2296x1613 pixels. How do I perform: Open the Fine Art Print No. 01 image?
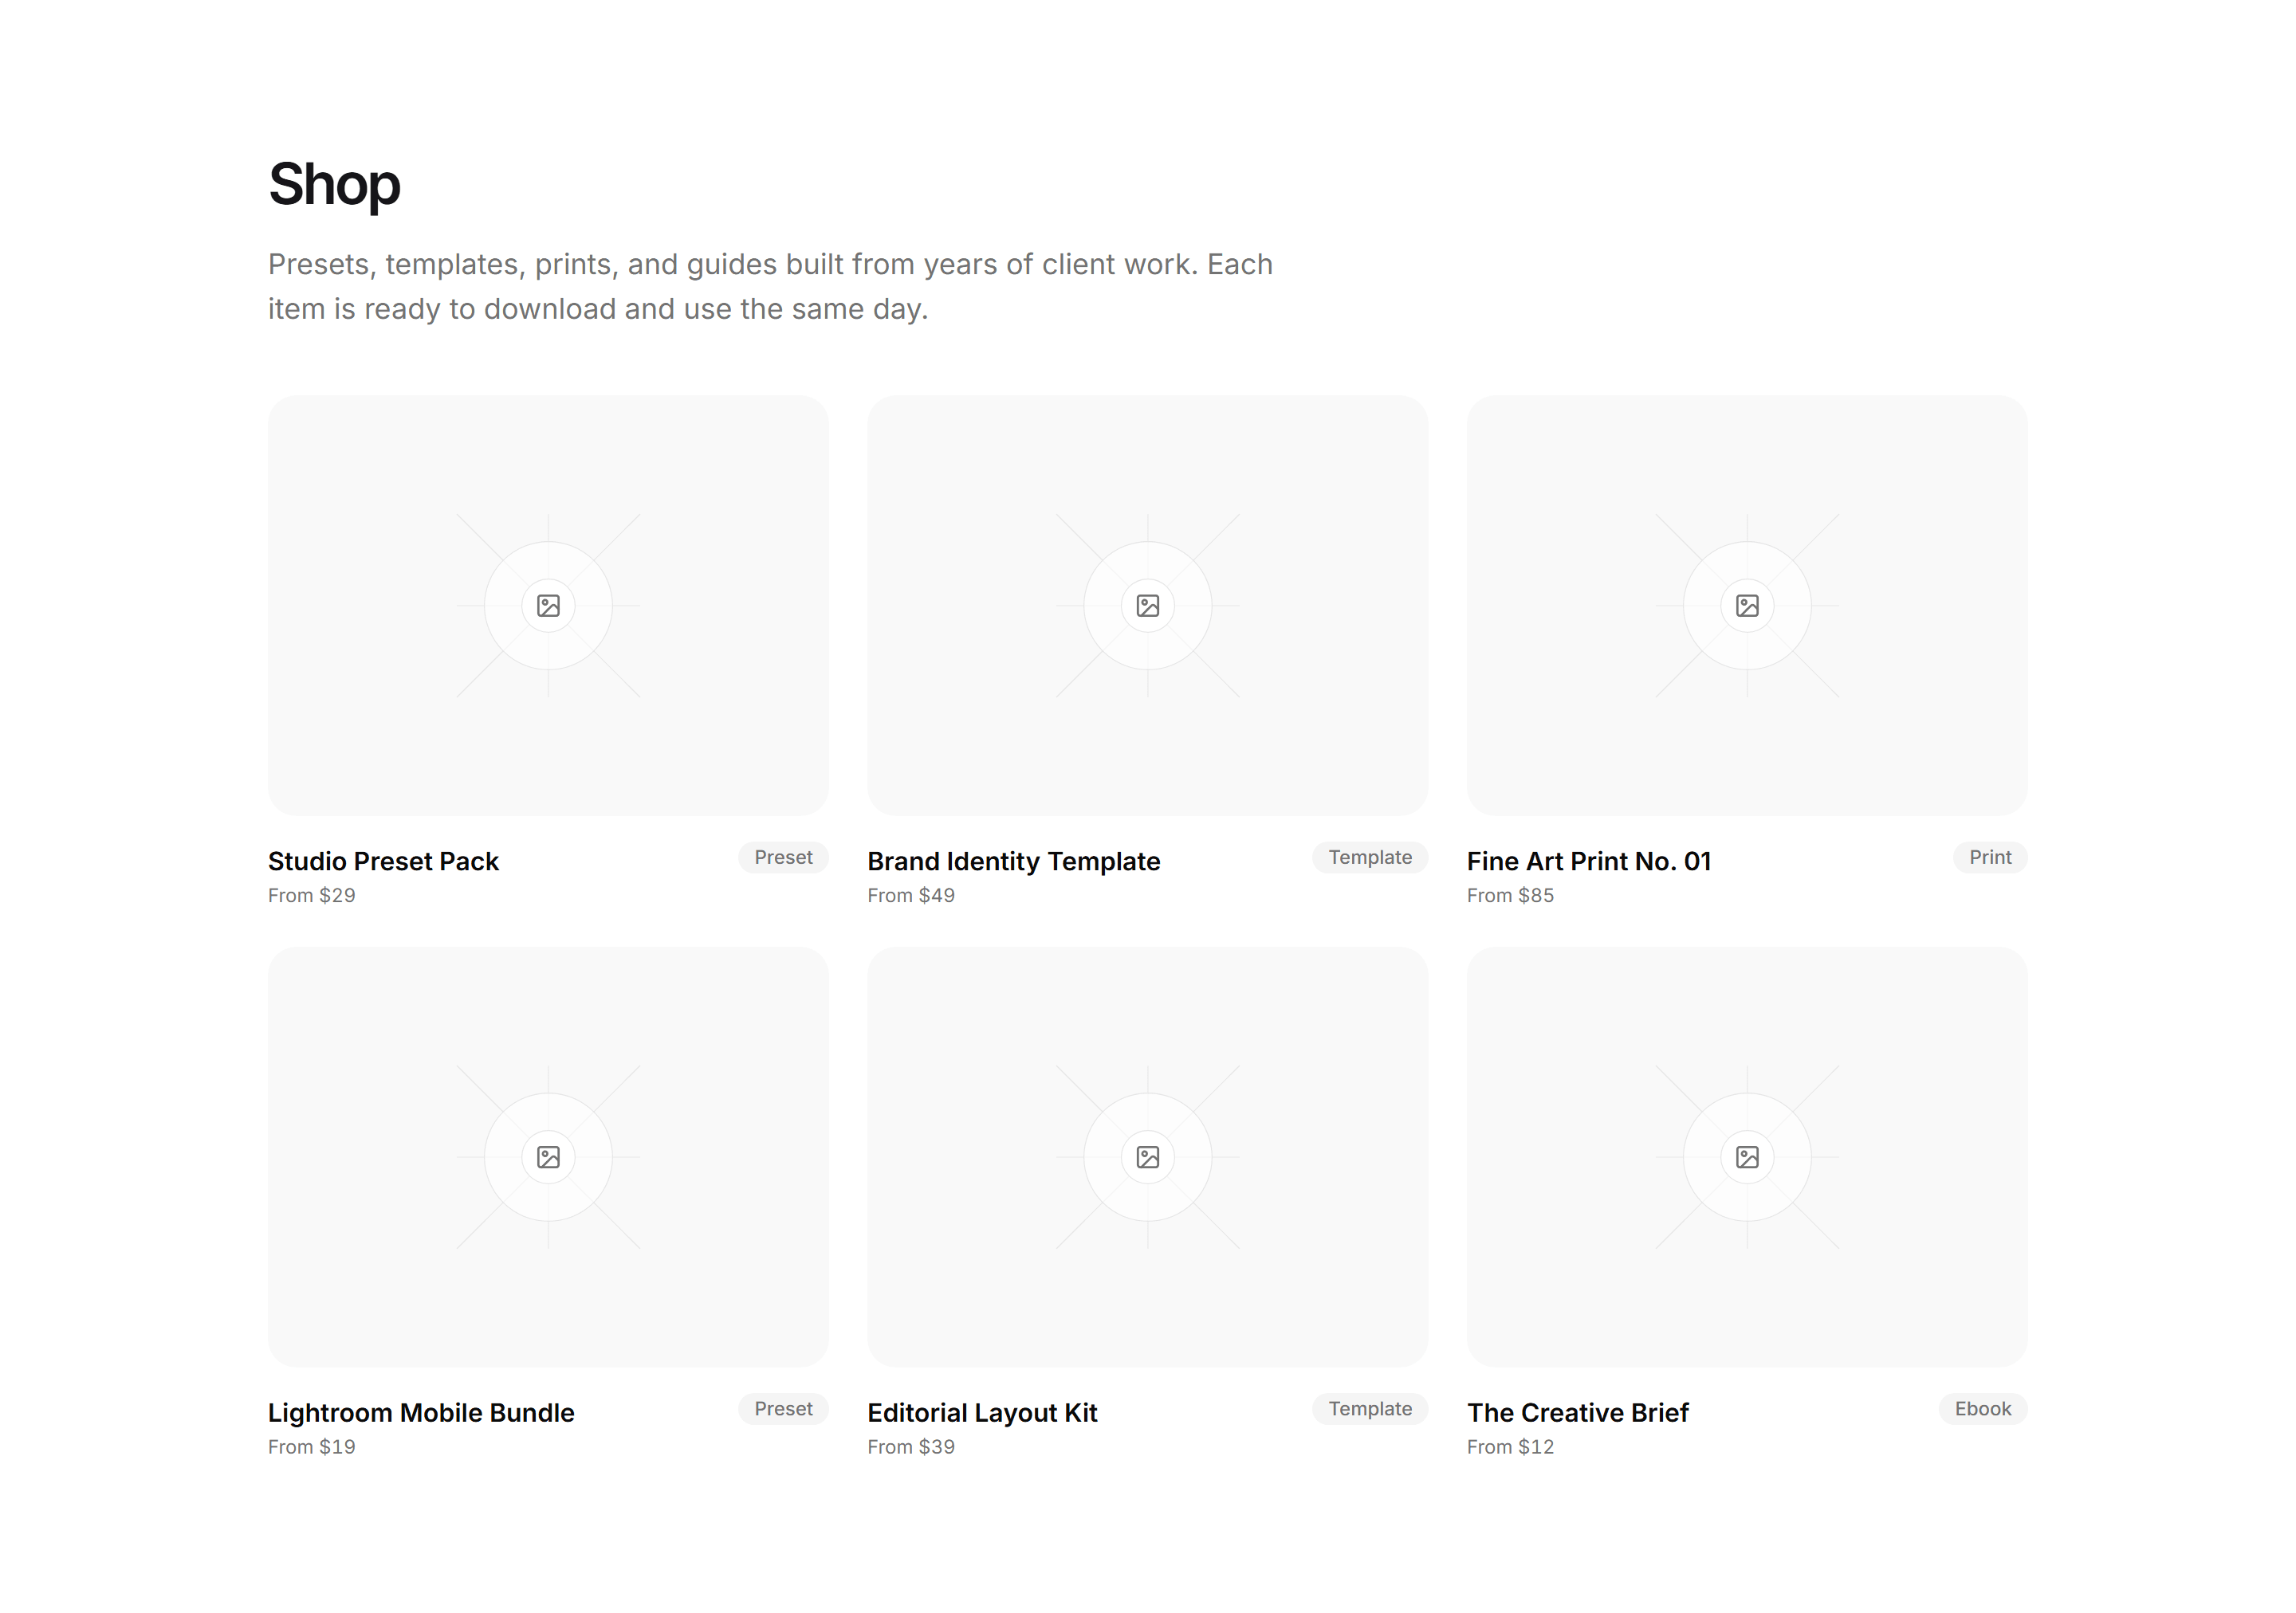(1747, 606)
